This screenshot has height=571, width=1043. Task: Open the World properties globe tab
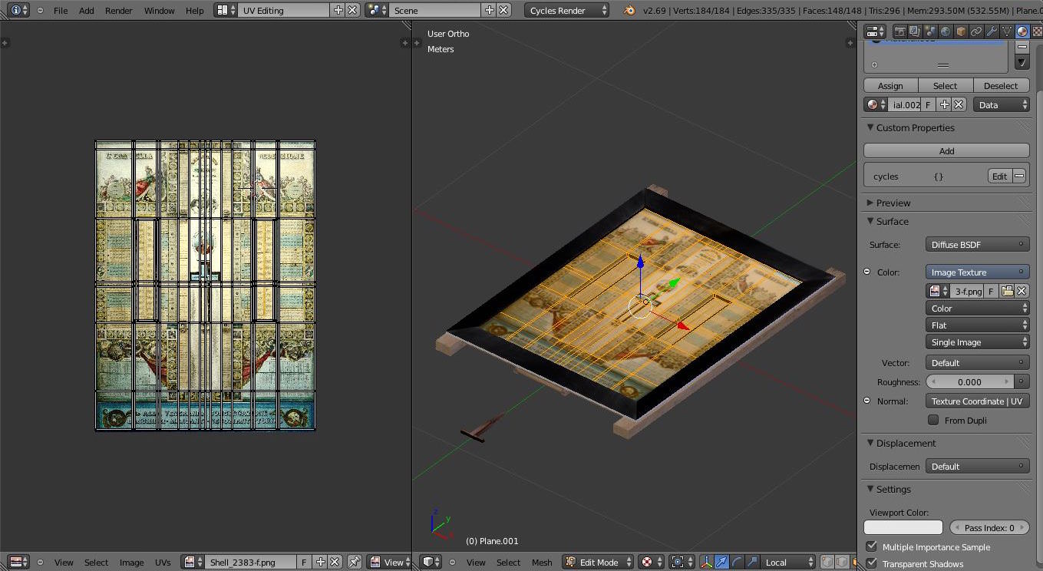click(x=946, y=31)
